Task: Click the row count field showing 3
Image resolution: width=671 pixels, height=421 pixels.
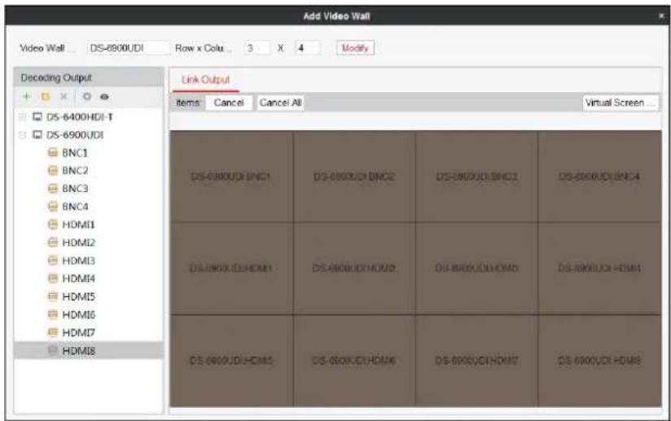Action: tap(257, 48)
